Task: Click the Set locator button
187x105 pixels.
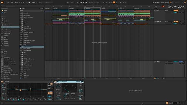Action: (x=156, y=6)
